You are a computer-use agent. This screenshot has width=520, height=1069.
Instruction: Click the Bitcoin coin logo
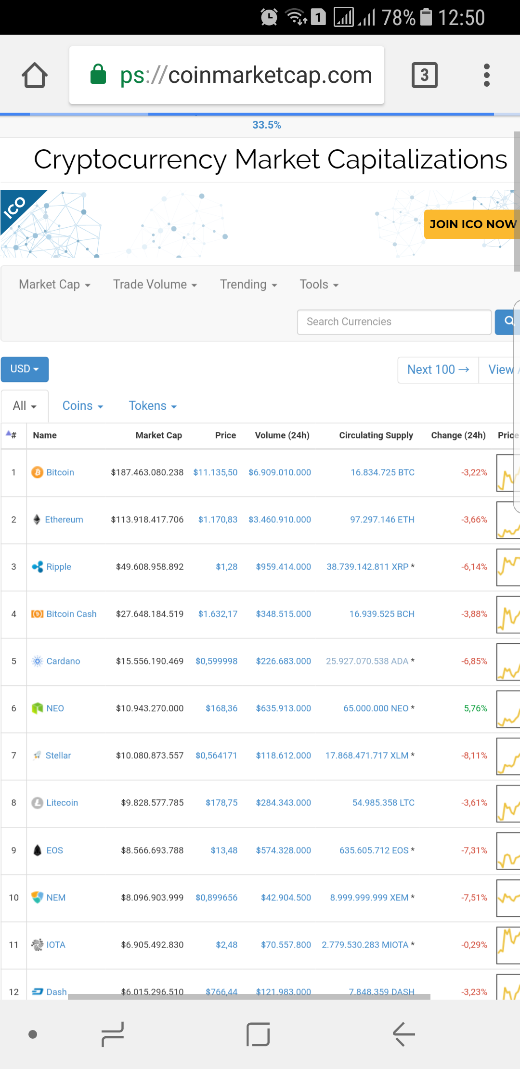point(37,472)
